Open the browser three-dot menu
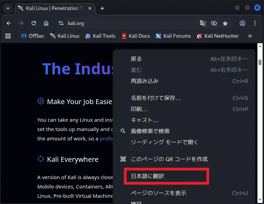 [x=255, y=23]
